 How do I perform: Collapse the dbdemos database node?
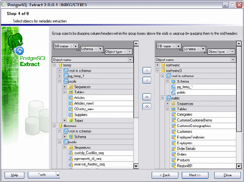click(x=55, y=126)
